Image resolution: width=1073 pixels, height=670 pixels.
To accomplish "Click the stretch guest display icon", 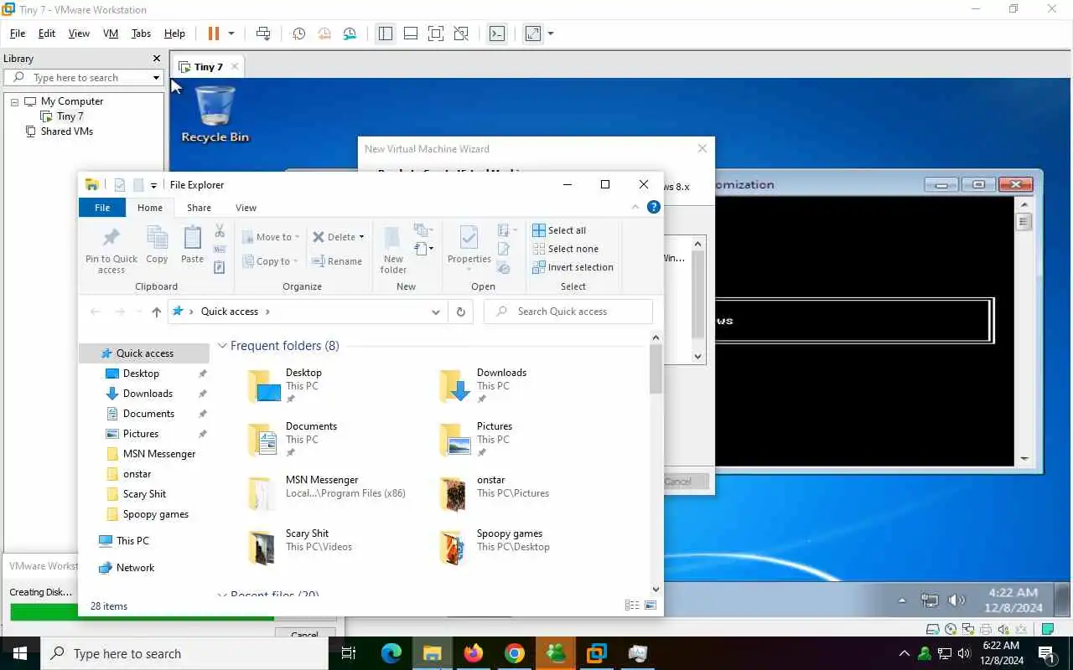I will (533, 33).
